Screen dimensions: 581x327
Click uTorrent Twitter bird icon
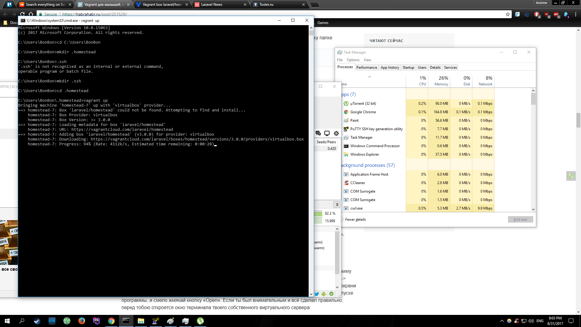coord(317,294)
